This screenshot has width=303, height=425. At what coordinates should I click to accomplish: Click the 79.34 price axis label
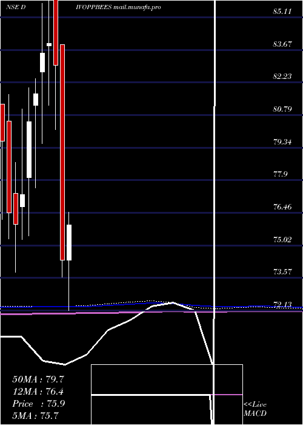click(x=283, y=141)
